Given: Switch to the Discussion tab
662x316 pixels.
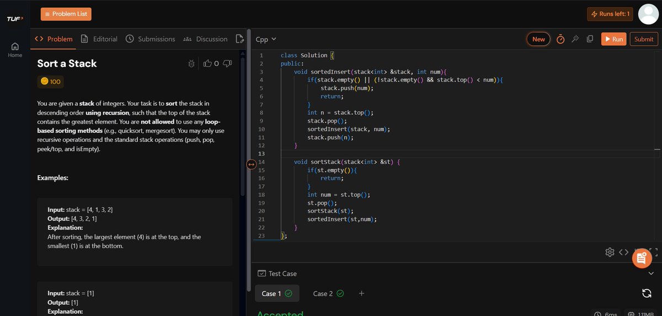Looking at the screenshot, I should click(x=205, y=39).
